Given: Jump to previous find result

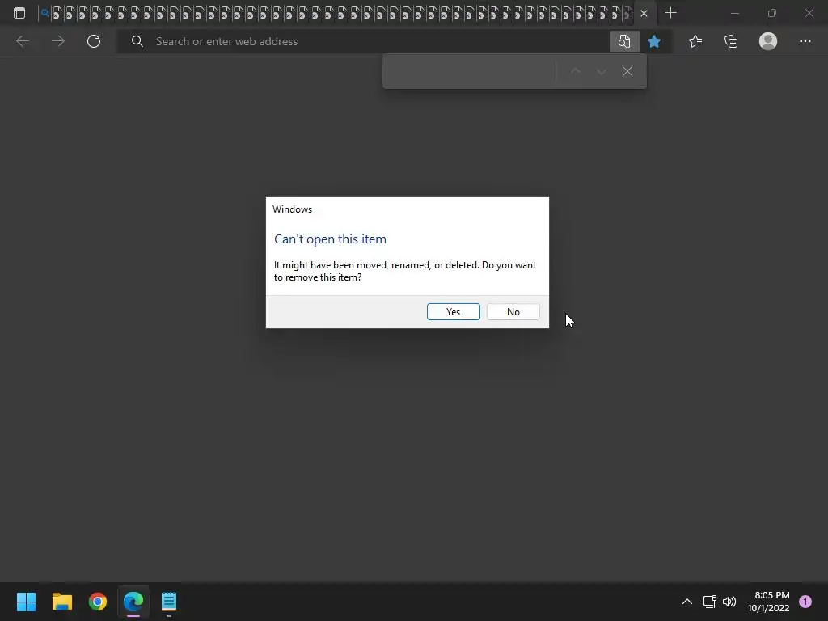Looking at the screenshot, I should click(575, 71).
